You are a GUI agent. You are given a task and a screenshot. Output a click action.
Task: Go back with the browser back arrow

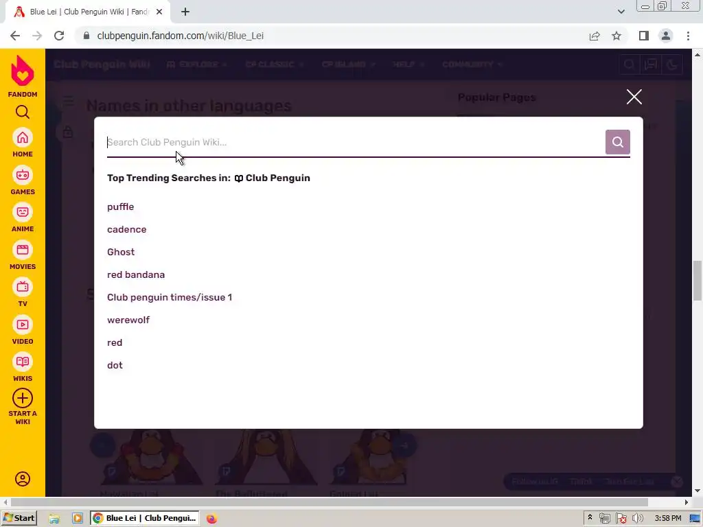(15, 36)
